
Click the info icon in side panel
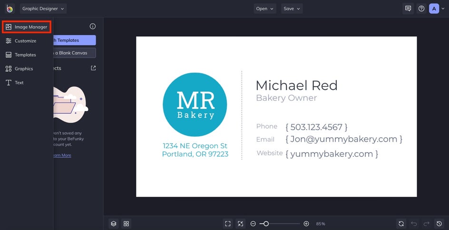point(92,26)
